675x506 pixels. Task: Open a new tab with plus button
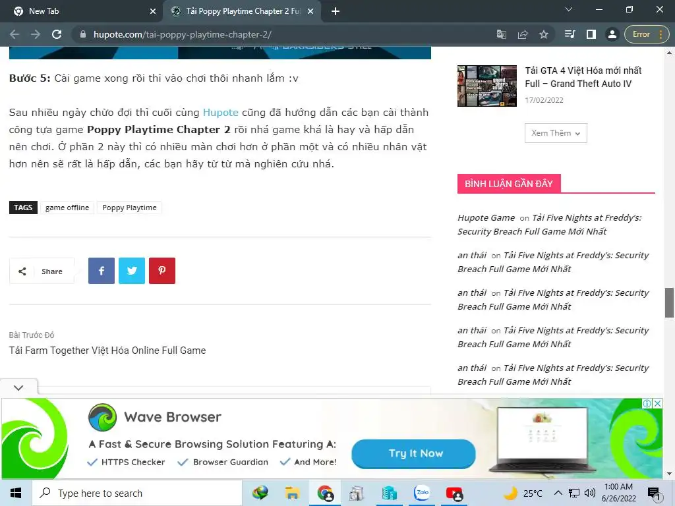click(336, 11)
